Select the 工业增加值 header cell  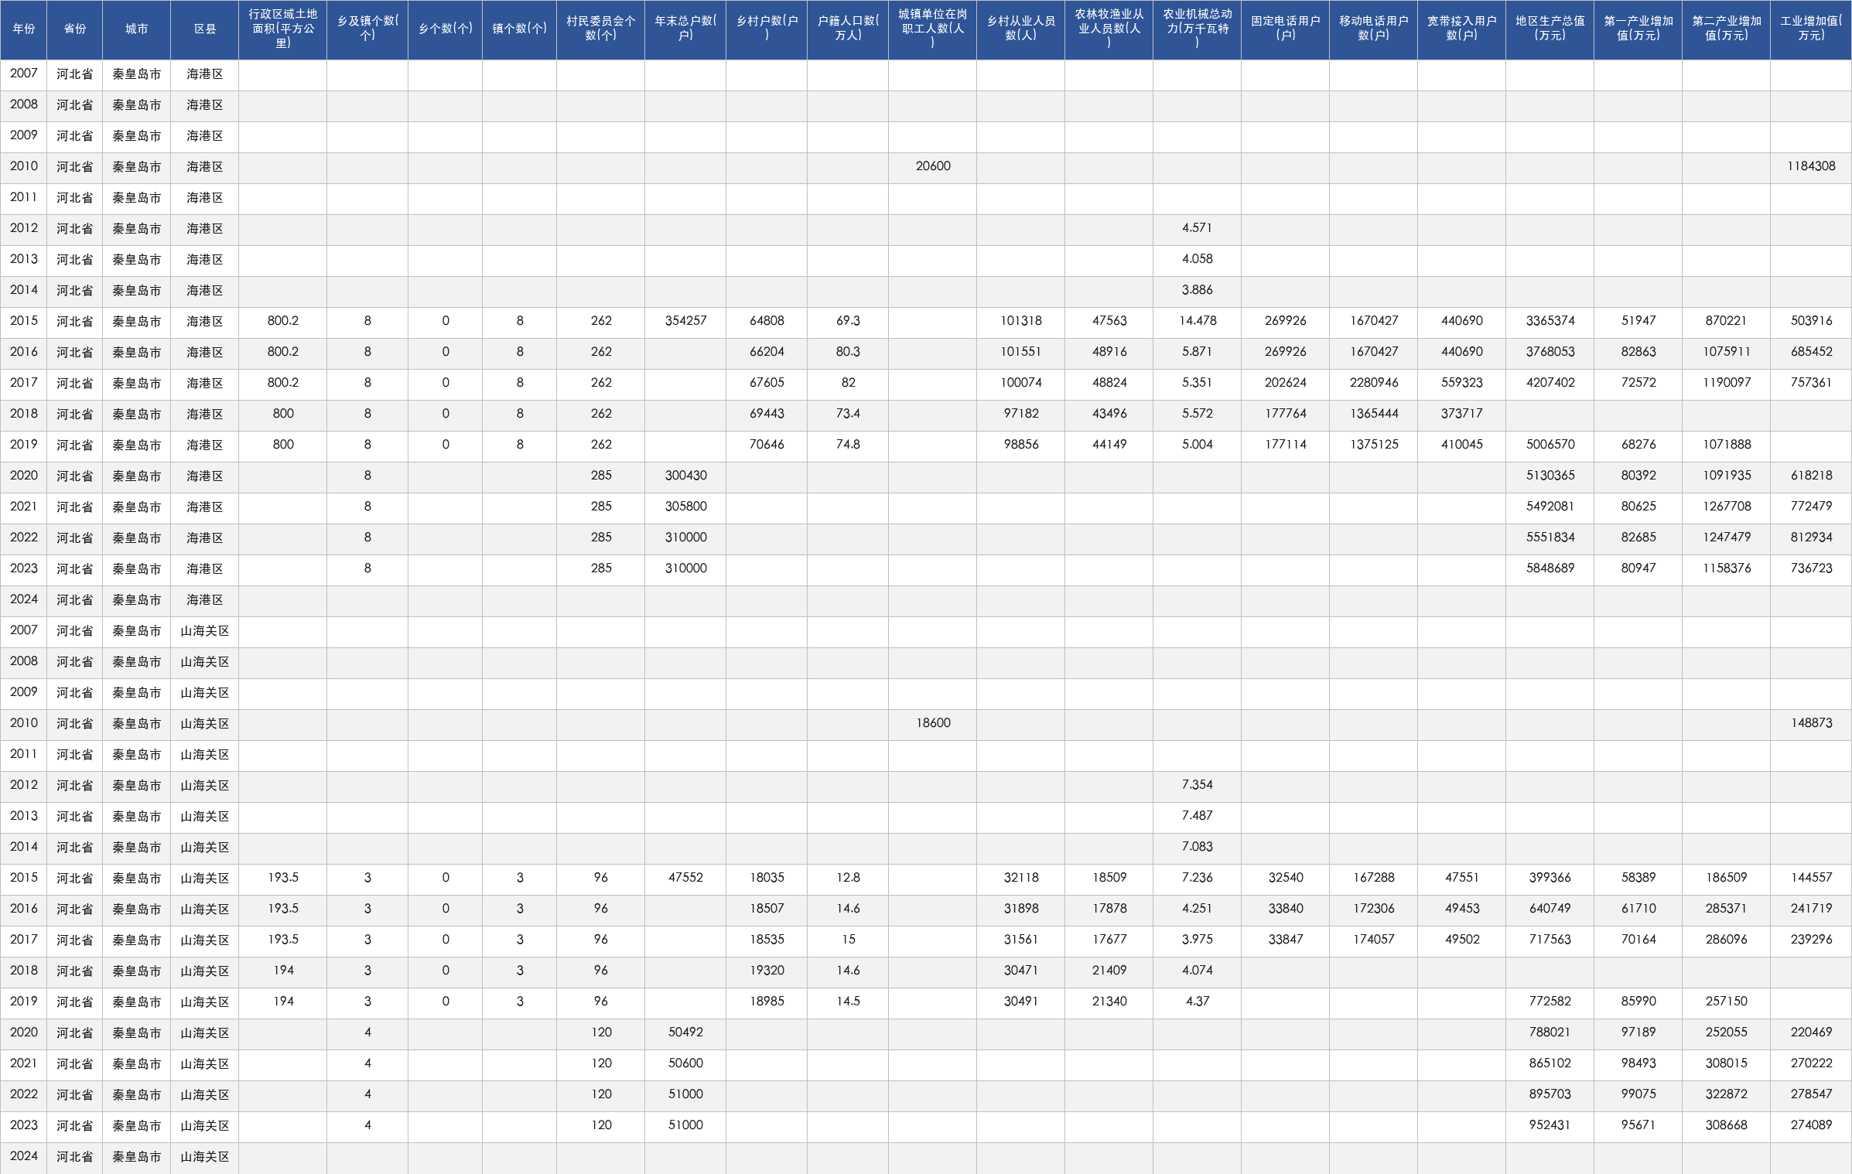coord(1811,29)
